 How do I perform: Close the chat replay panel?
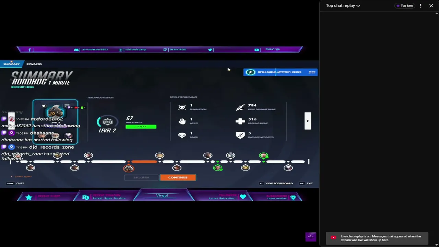click(x=431, y=5)
